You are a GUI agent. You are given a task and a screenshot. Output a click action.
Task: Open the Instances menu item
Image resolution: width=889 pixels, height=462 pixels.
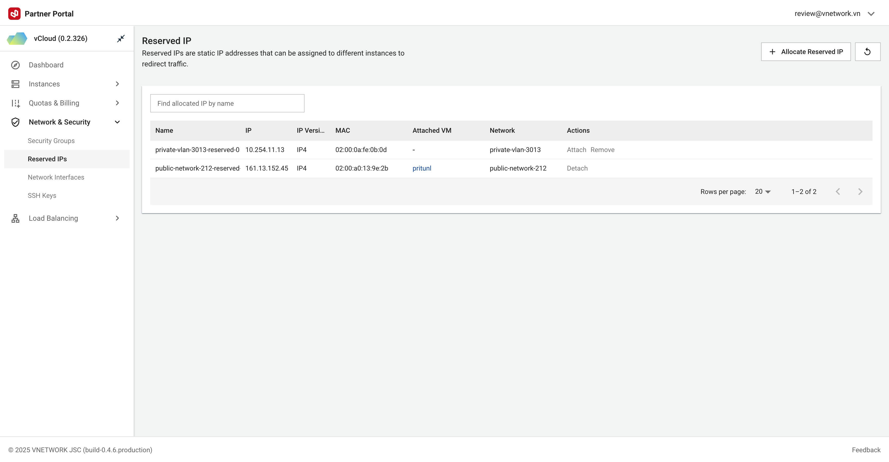coord(67,84)
